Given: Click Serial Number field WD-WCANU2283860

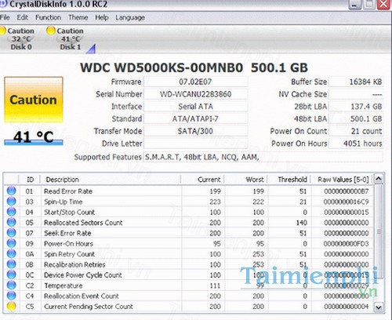Looking at the screenshot, I should (195, 94).
